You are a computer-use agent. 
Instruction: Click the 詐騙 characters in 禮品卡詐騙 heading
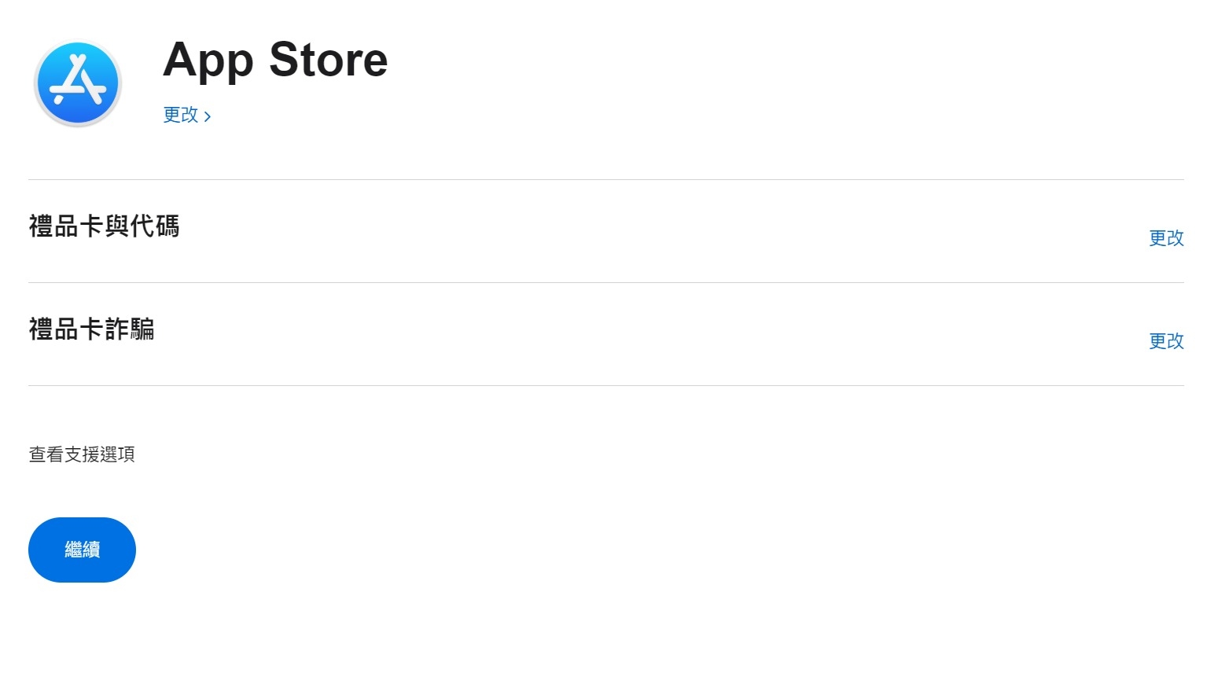pyautogui.click(x=130, y=329)
